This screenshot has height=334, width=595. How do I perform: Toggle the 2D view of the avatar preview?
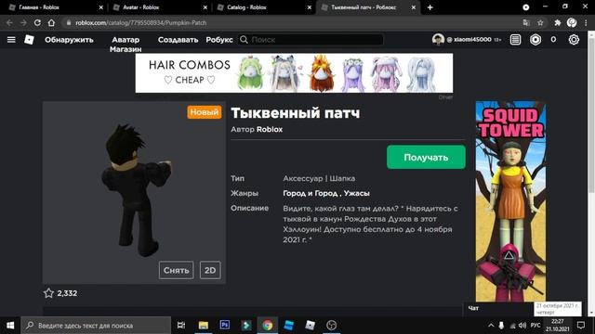210,270
